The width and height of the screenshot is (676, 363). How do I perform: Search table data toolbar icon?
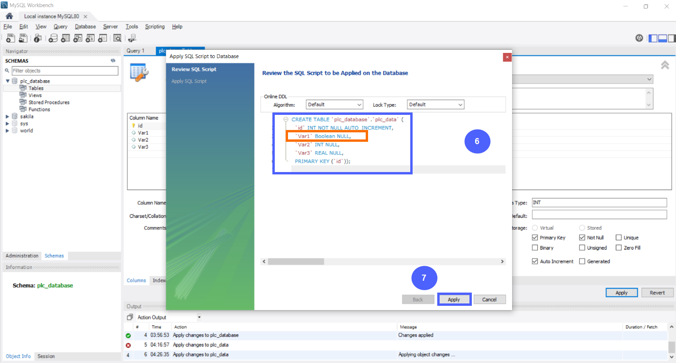pos(117,38)
